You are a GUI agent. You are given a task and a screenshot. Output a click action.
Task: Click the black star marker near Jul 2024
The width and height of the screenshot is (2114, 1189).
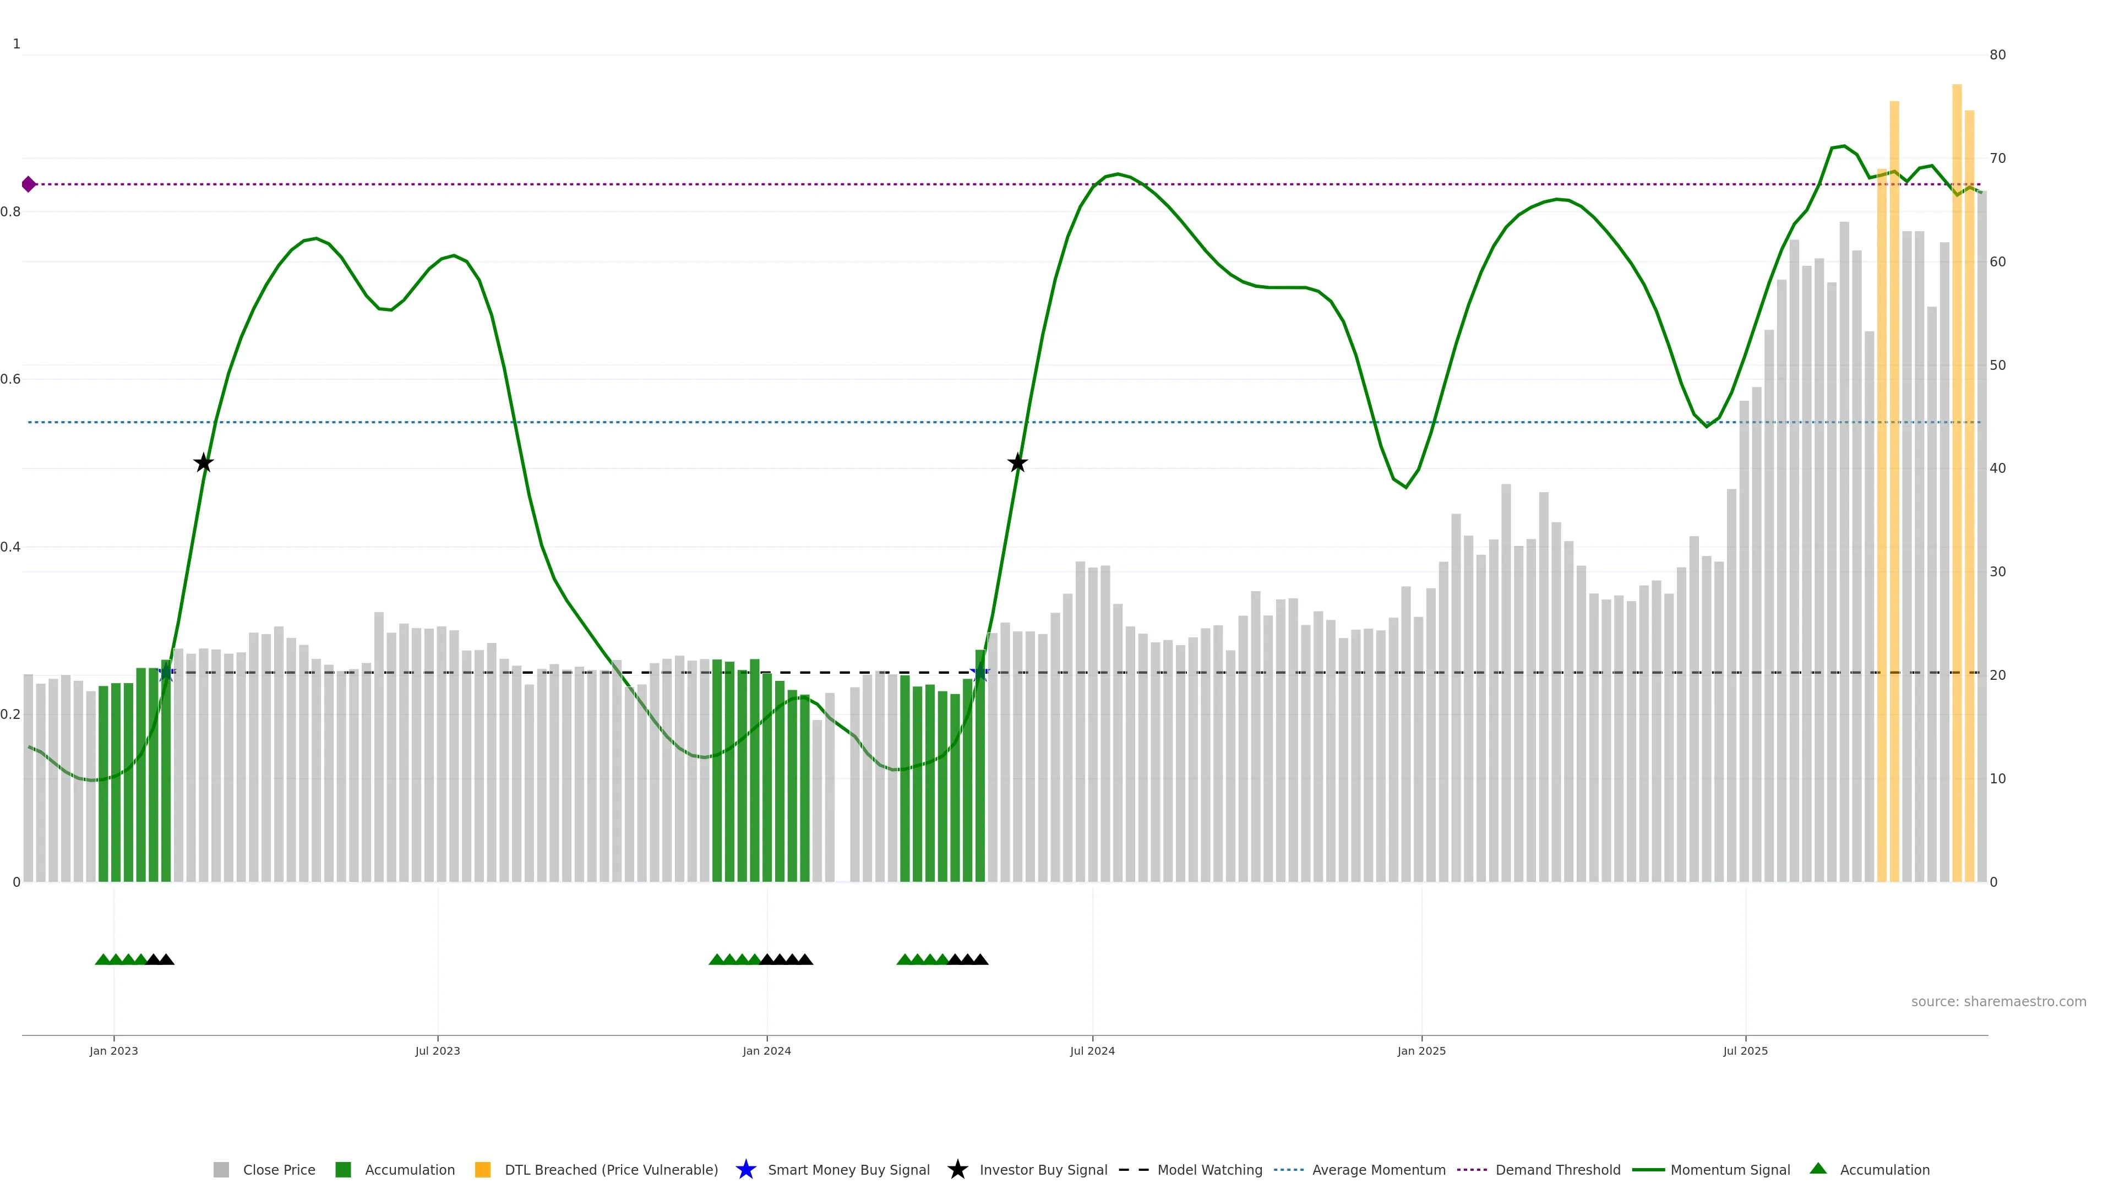pyautogui.click(x=1017, y=463)
